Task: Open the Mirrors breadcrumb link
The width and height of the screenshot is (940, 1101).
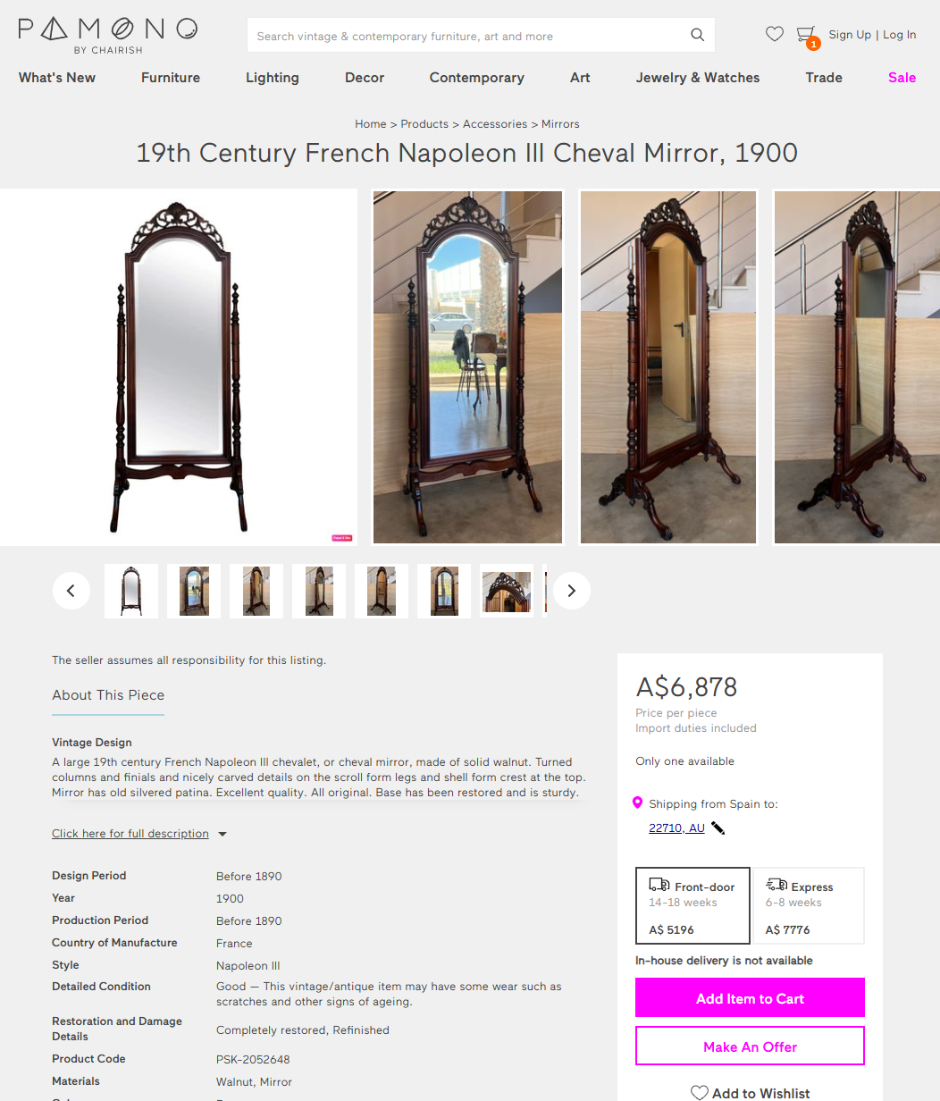Action: tap(560, 124)
